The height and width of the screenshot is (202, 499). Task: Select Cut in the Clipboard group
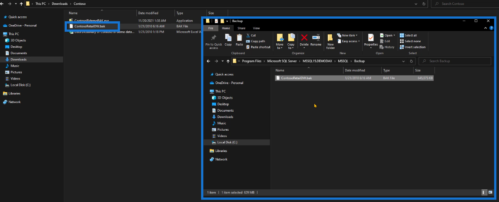[251, 35]
